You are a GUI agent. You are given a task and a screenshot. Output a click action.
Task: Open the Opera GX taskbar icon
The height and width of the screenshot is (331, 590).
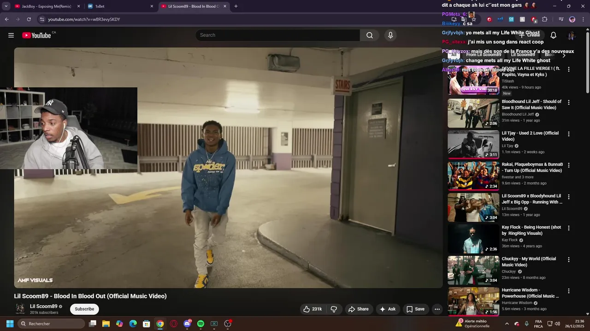tap(173, 324)
